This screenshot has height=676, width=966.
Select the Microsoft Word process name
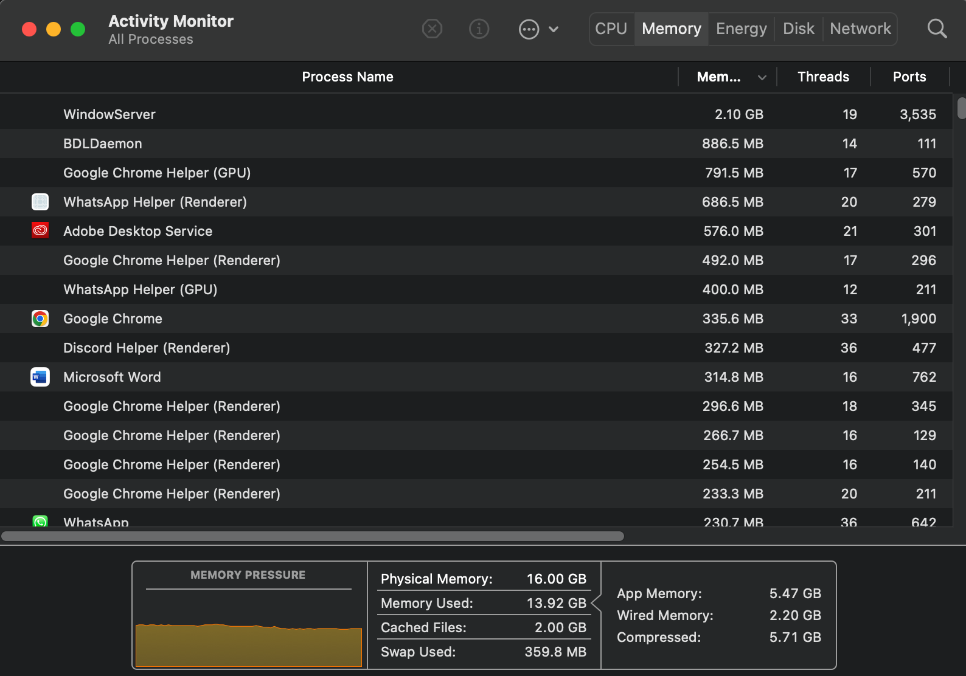pyautogui.click(x=113, y=377)
